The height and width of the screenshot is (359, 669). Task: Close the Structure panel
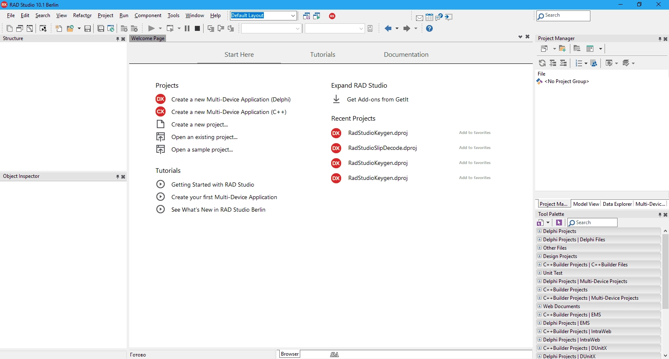[x=123, y=39]
